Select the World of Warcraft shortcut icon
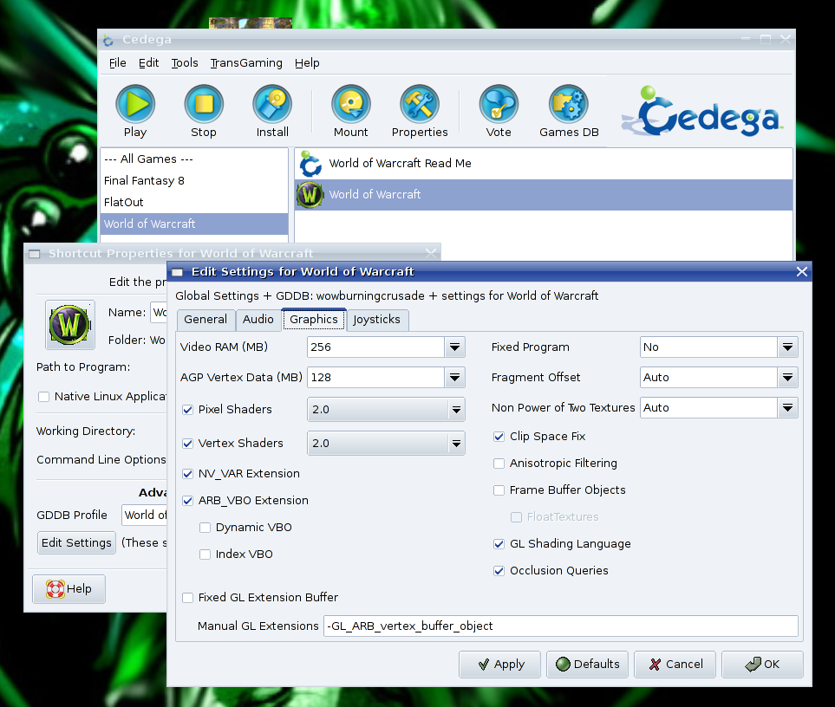Screen dimensions: 835x707 pyautogui.click(x=310, y=195)
